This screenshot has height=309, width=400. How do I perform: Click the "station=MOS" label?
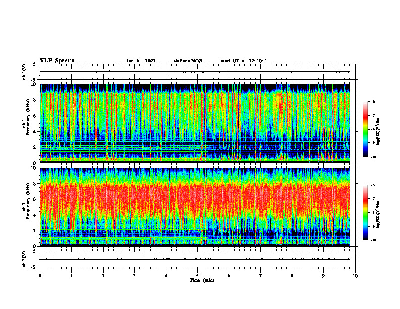tap(188, 61)
